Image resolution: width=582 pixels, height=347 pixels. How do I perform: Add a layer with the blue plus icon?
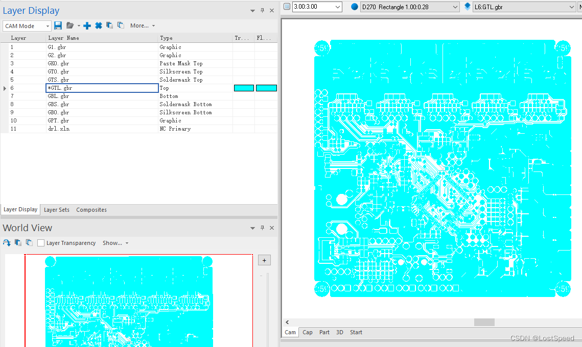click(x=87, y=26)
